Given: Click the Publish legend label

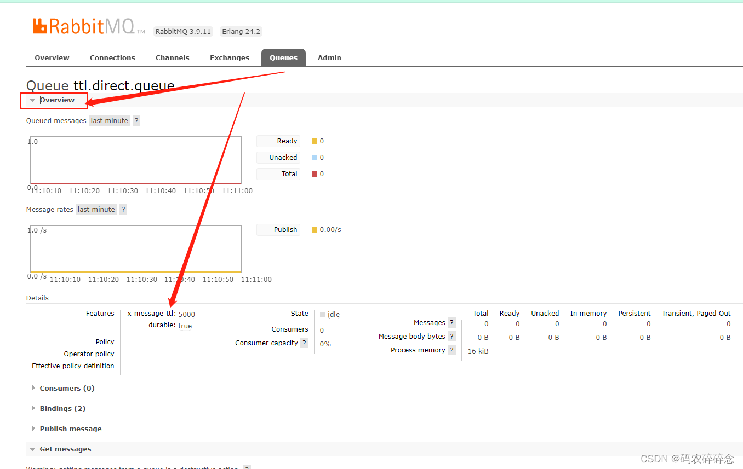Looking at the screenshot, I should coord(278,230).
